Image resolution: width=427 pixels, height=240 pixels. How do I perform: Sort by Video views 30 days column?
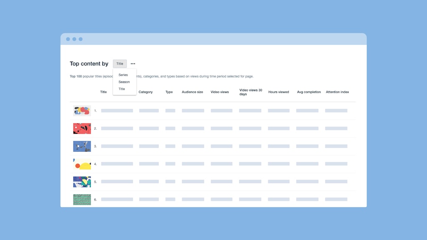(251, 92)
